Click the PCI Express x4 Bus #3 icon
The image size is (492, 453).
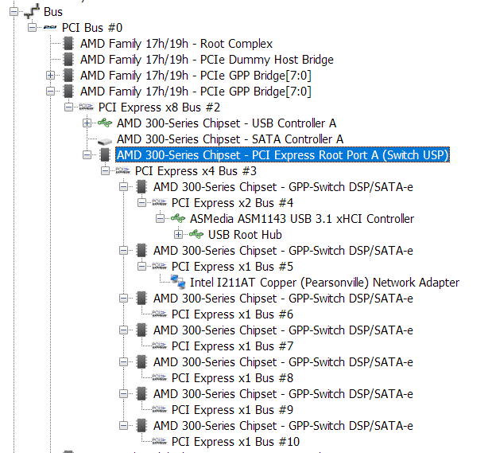[x=123, y=171]
